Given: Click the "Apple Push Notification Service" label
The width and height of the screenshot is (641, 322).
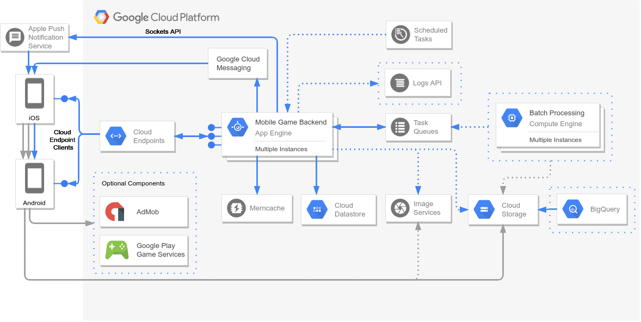Looking at the screenshot, I should (46, 37).
